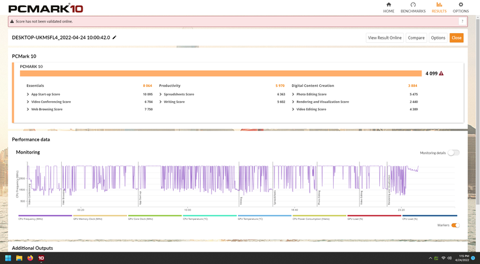This screenshot has height=264, width=480.
Task: Click the Productivity score 5 970
Action: click(x=280, y=86)
